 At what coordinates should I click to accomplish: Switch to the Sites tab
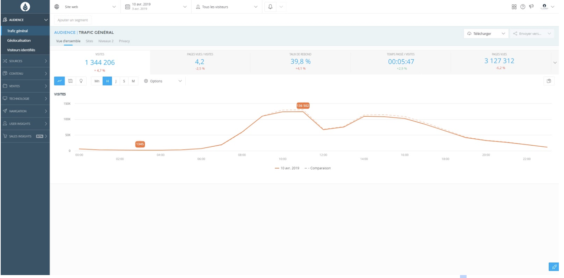point(89,41)
